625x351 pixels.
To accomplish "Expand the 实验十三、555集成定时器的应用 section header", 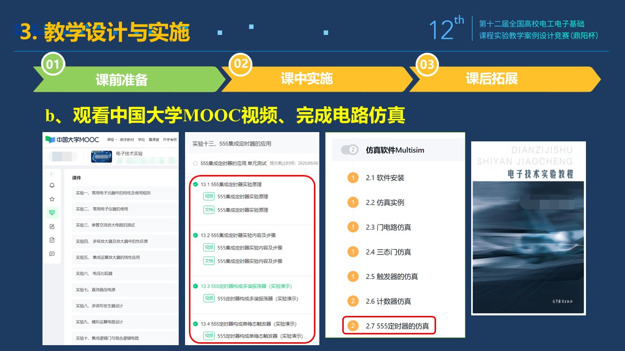I will (x=232, y=144).
